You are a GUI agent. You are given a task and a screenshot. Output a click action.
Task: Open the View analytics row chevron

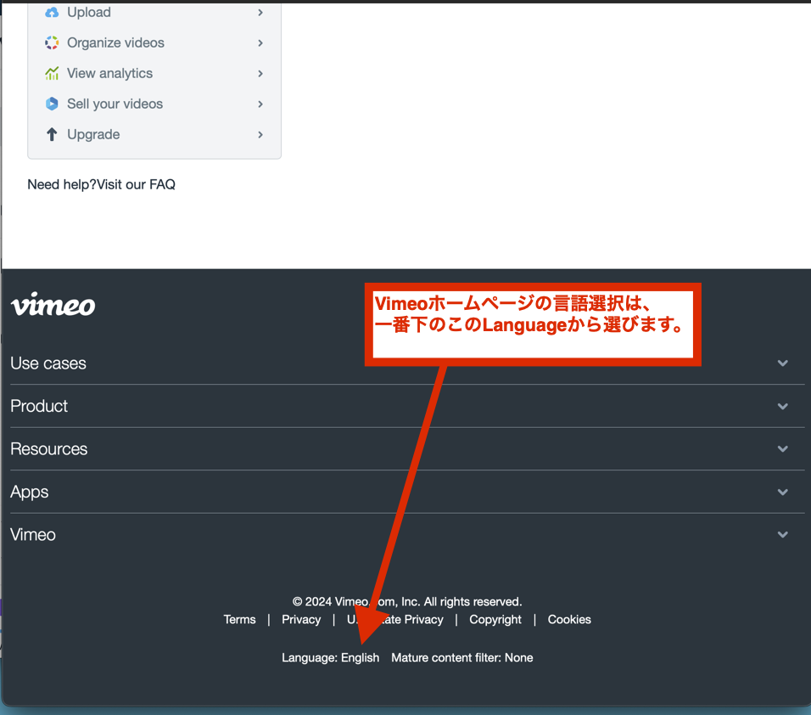260,73
